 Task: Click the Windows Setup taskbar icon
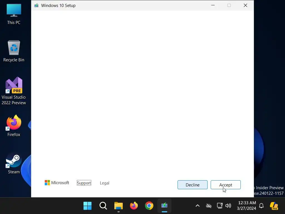(x=164, y=206)
